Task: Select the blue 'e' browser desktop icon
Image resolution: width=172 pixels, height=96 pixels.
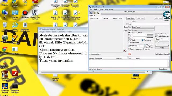Action: pos(15,25)
